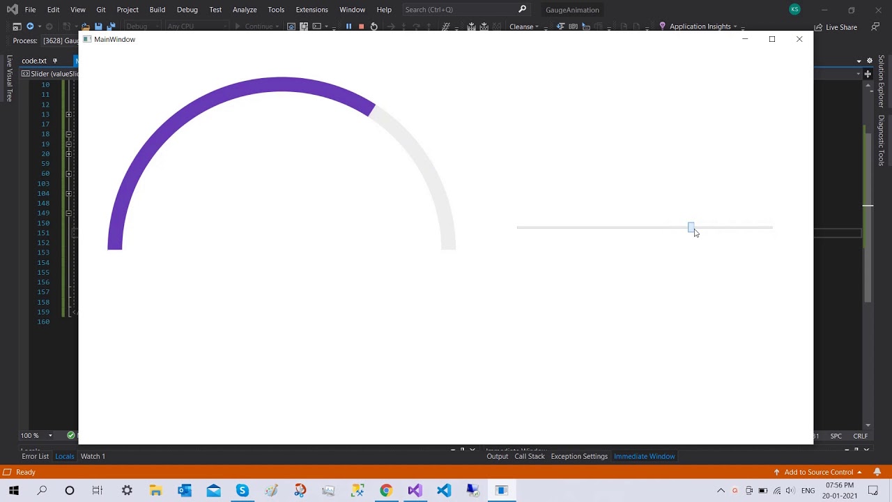Viewport: 892px width, 502px height.
Task: Expand the code region at line 104
Action: 68,193
